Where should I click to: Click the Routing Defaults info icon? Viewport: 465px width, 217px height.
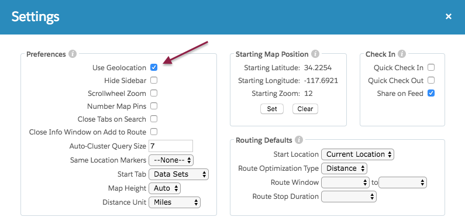tap(299, 140)
